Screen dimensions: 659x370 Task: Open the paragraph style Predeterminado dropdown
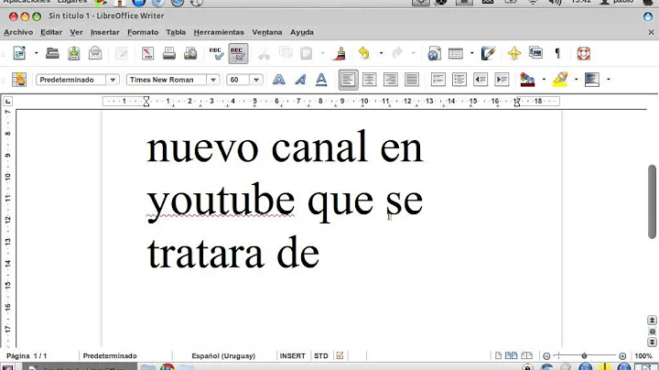click(x=113, y=80)
